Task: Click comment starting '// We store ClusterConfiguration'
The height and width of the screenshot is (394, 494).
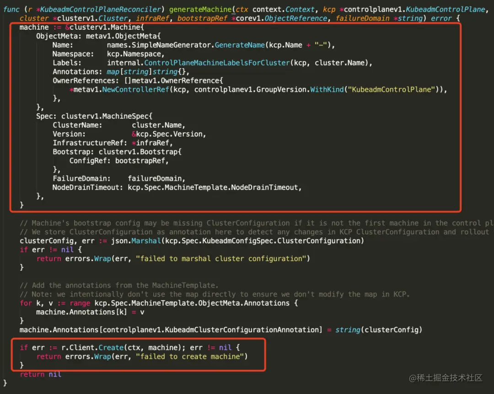Action: coord(255,232)
